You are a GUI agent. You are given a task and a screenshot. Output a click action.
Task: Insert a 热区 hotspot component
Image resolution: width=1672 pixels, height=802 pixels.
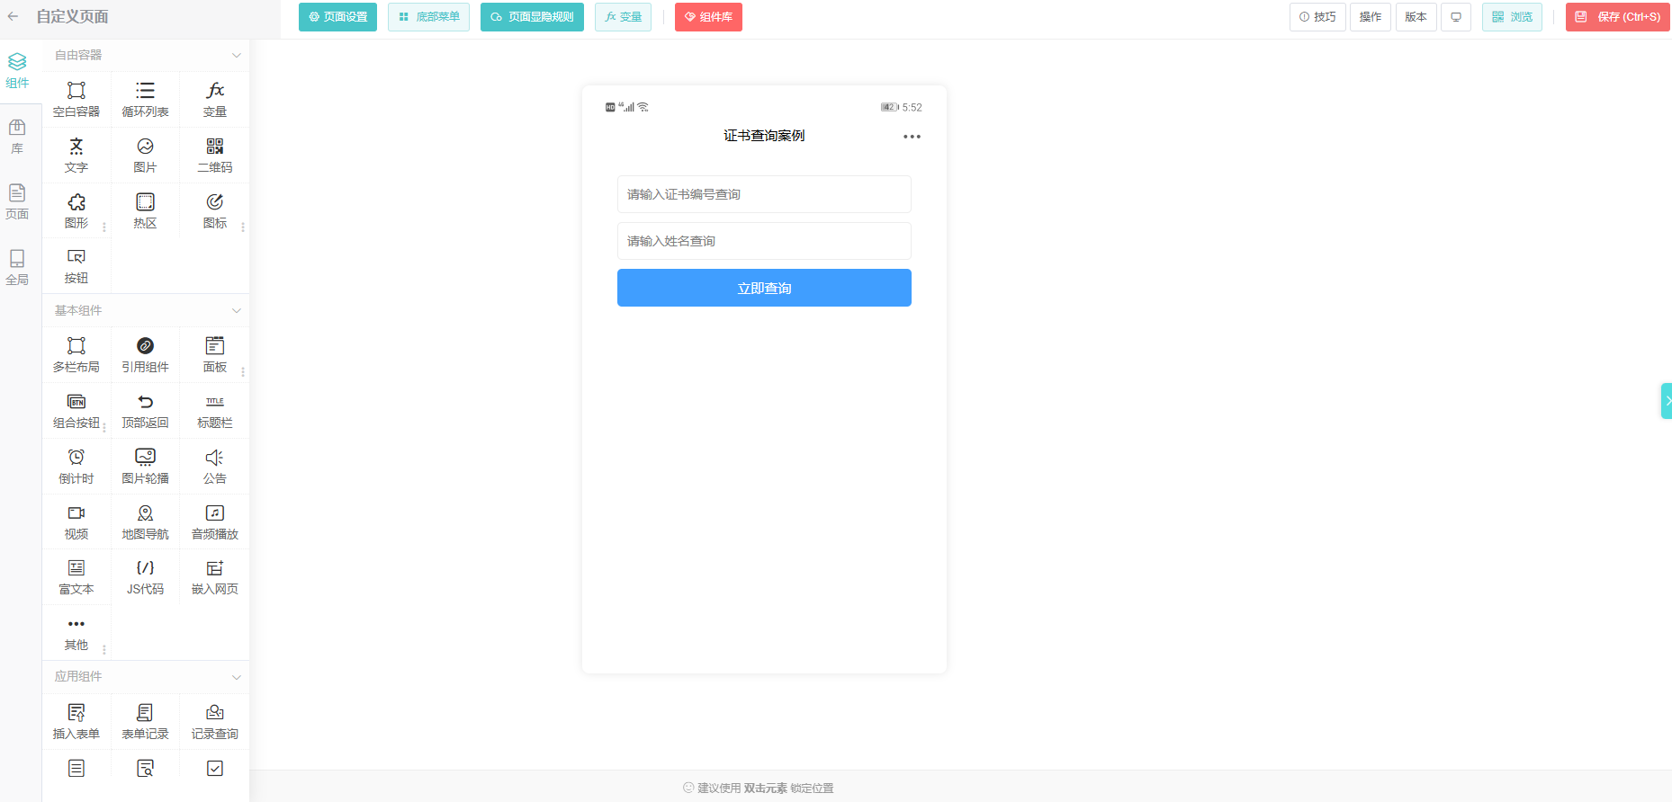145,211
